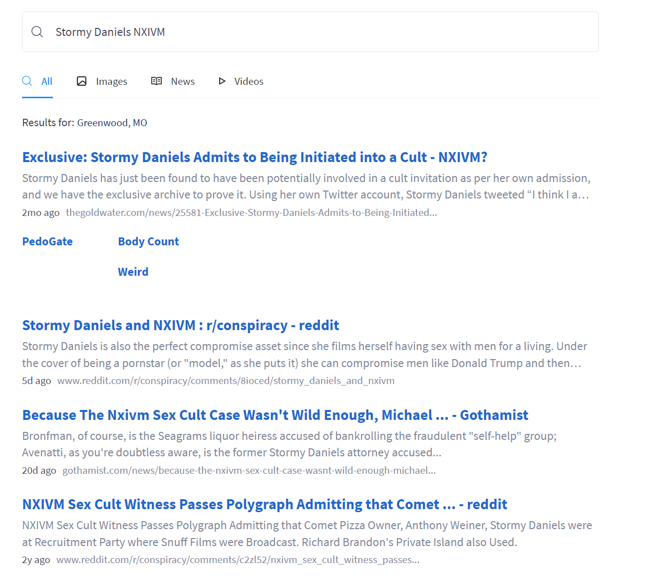Click the reddit stormy_daniels_and_nxivm URL
Image resolution: width=656 pixels, height=581 pixels.
226,381
